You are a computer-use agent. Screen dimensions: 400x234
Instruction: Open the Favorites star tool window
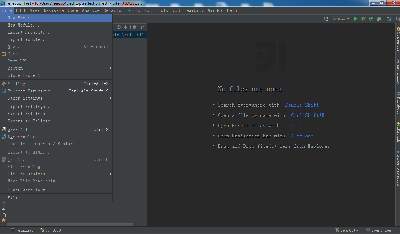[3, 212]
